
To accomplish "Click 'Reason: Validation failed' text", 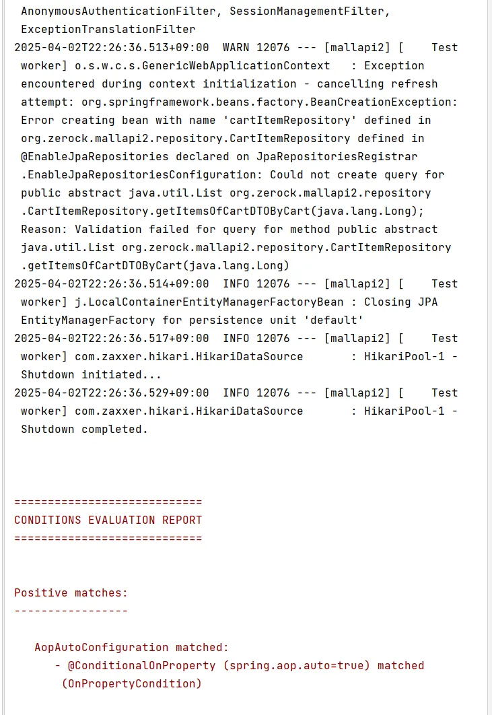I will (x=105, y=230).
